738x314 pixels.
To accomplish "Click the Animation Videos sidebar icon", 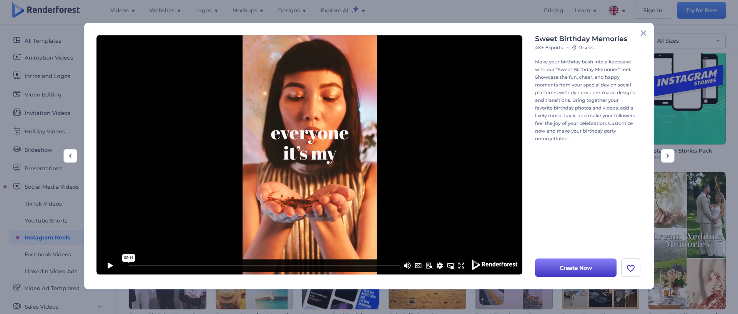I will (x=17, y=57).
